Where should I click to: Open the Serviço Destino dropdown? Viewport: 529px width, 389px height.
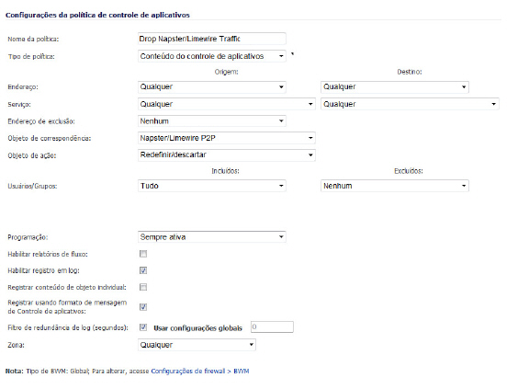pyautogui.click(x=410, y=104)
